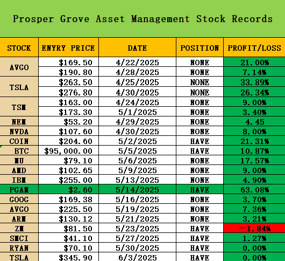Select the 26.34% profit cell
The image size is (285, 261).
254,92
